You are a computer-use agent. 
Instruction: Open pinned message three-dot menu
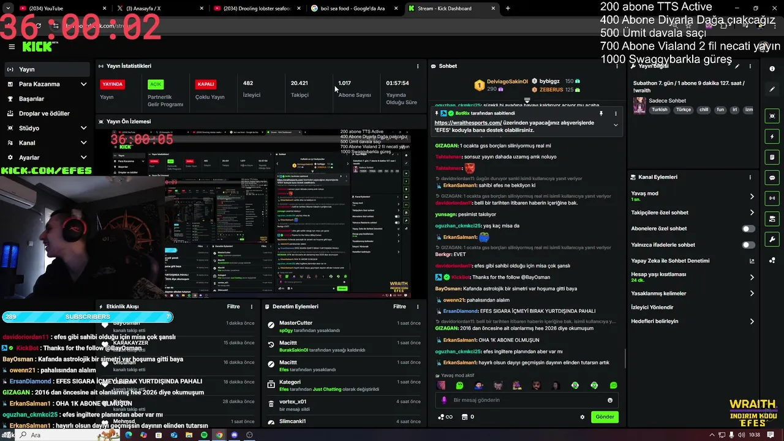point(616,113)
